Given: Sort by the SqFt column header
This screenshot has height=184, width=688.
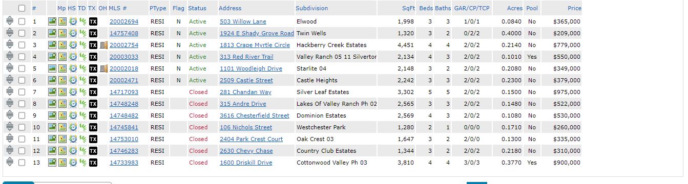Looking at the screenshot, I should tap(408, 8).
